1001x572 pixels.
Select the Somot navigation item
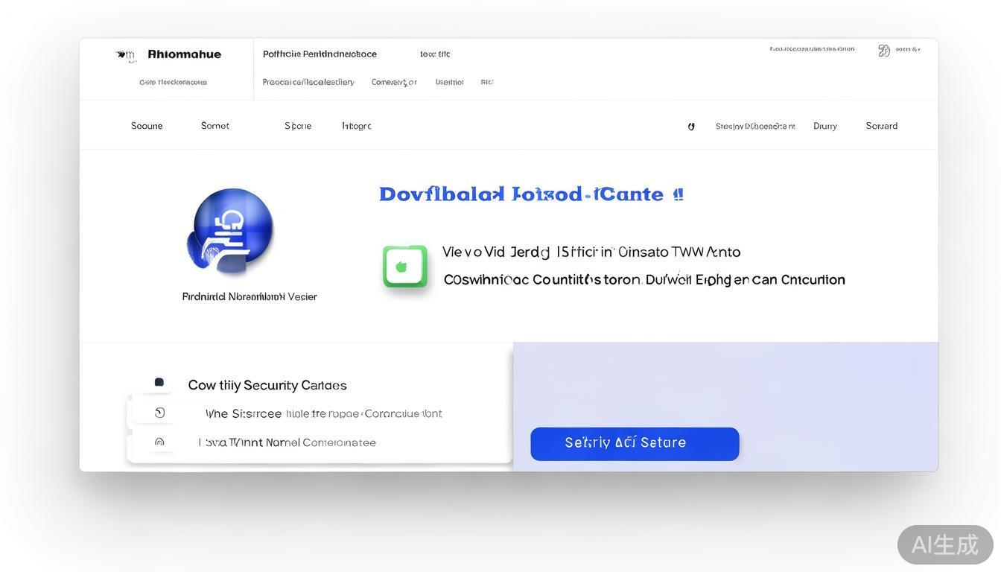pos(215,126)
